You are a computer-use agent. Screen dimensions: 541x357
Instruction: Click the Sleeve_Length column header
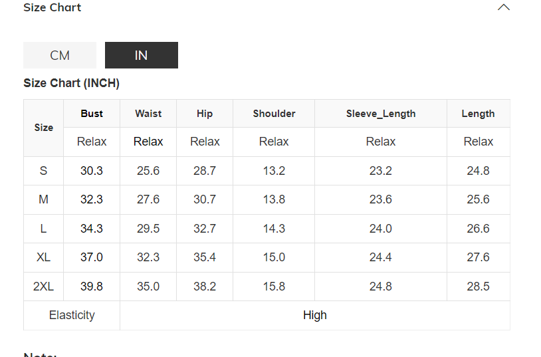[381, 114]
